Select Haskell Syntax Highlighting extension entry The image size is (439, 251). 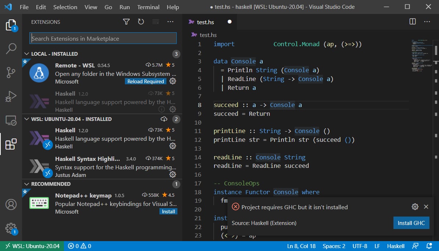click(x=102, y=166)
